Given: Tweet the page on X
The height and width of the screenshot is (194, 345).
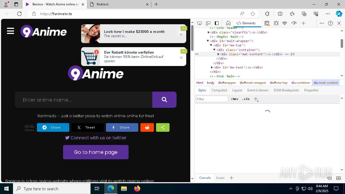Looking at the screenshot, I should [x=88, y=127].
